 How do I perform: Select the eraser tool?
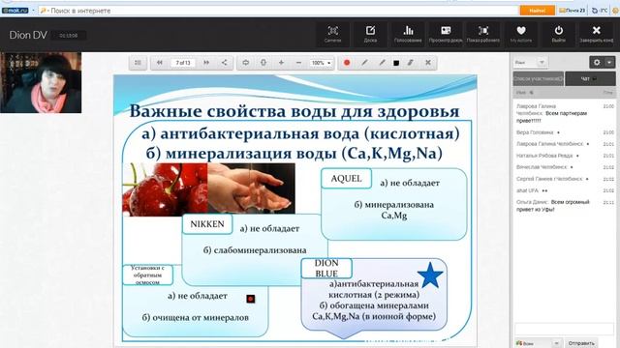click(411, 63)
